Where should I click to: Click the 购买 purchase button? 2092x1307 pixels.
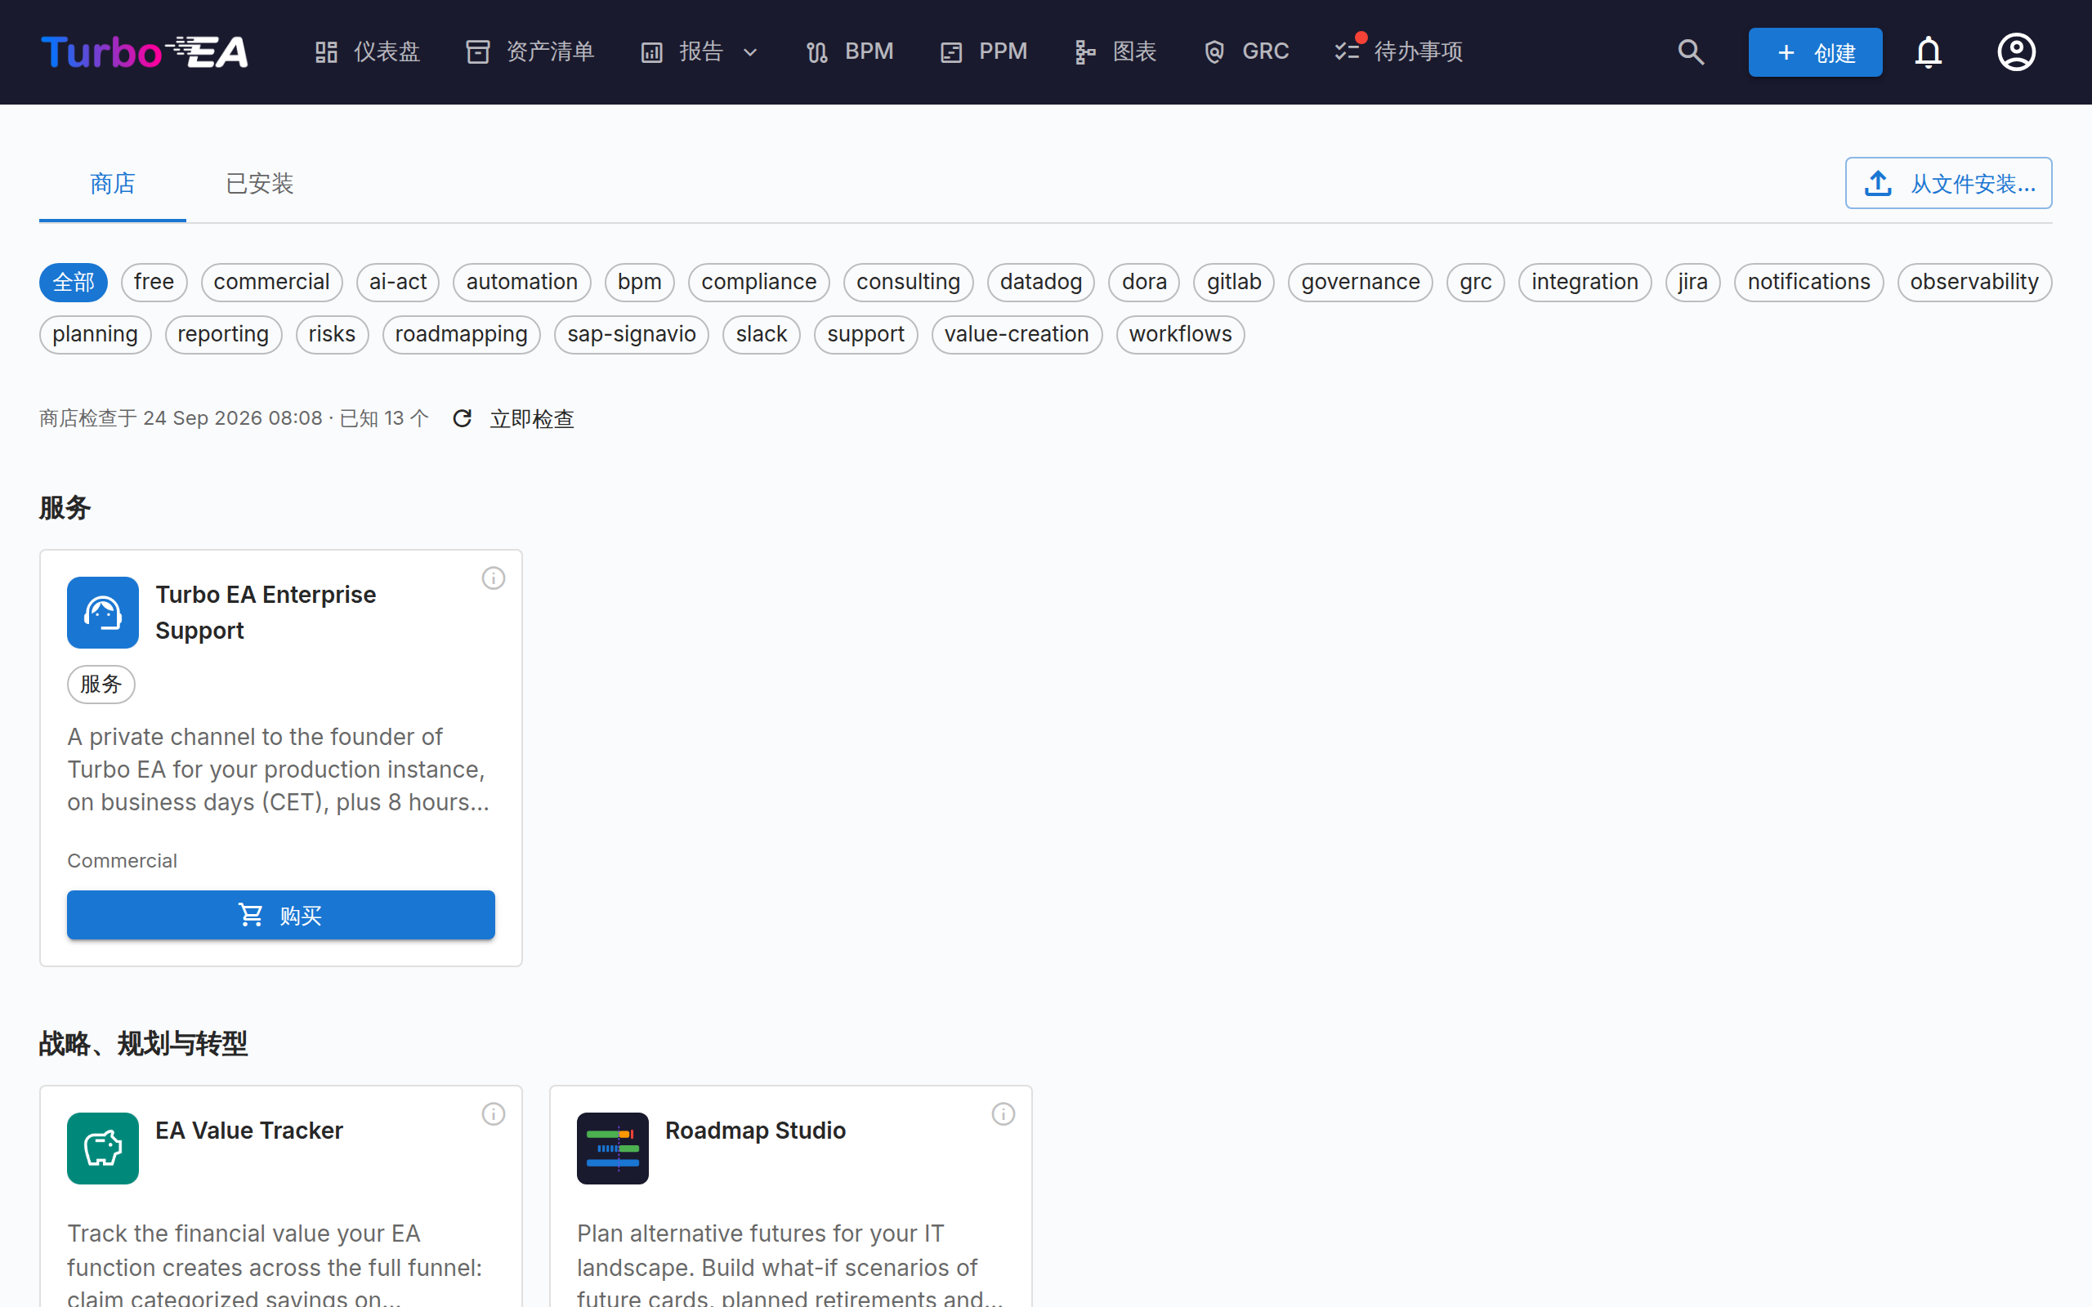[x=281, y=915]
